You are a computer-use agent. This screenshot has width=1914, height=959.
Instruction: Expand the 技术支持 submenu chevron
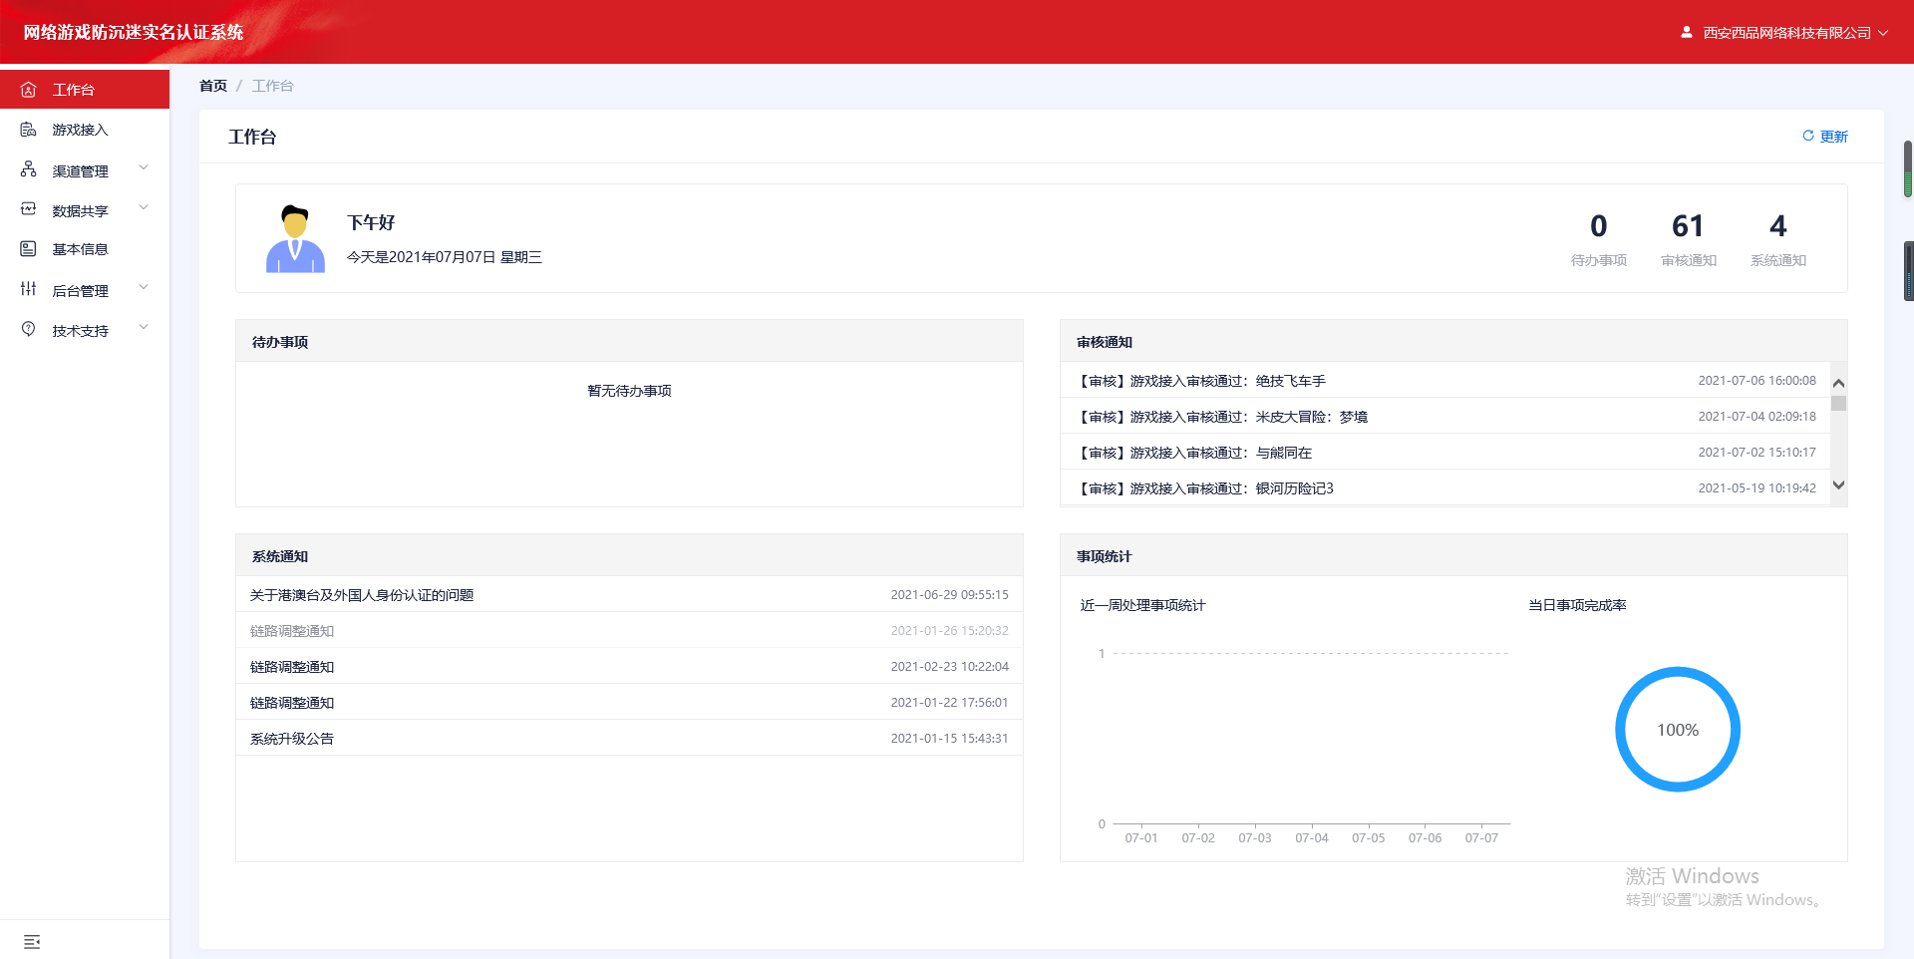tap(144, 328)
